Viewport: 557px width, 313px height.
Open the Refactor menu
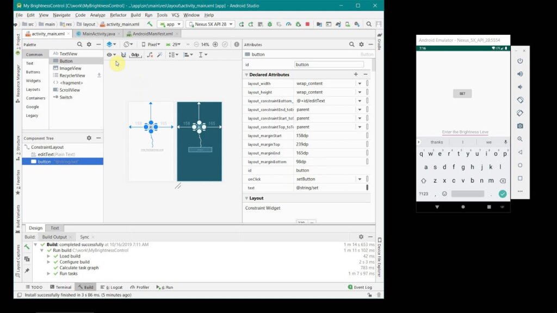pos(118,15)
